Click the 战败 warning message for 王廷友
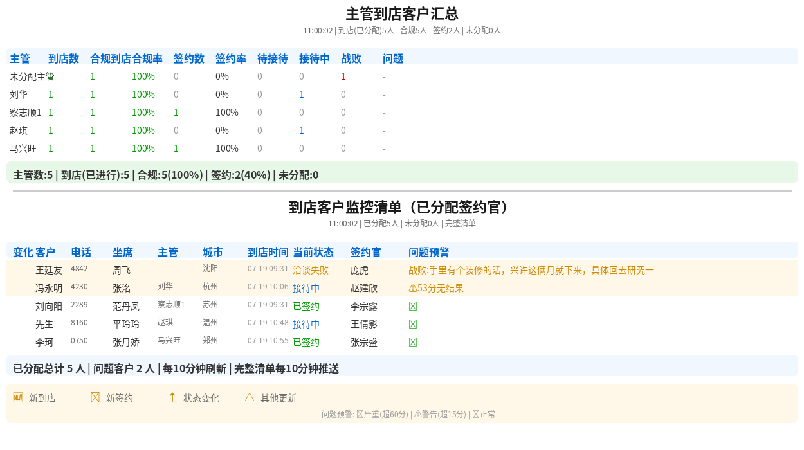 point(531,270)
